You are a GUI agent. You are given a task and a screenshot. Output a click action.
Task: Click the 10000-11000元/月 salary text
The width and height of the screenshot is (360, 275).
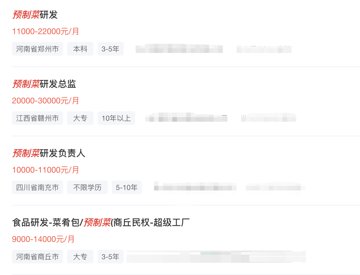[46, 170]
